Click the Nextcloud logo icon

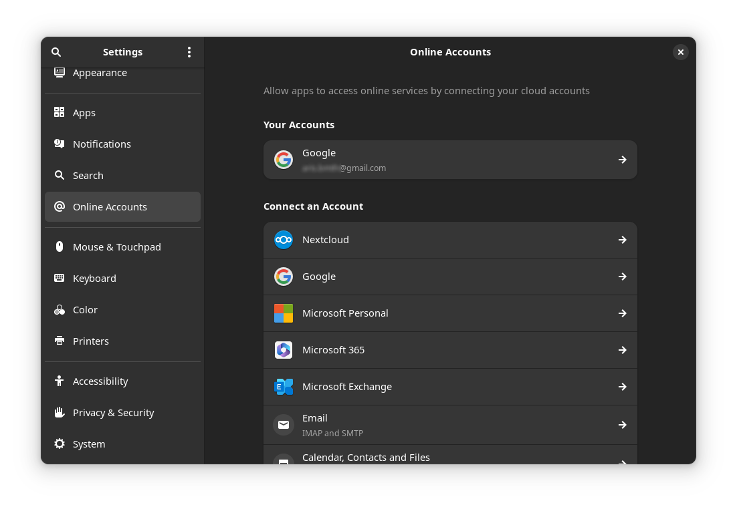click(x=284, y=240)
